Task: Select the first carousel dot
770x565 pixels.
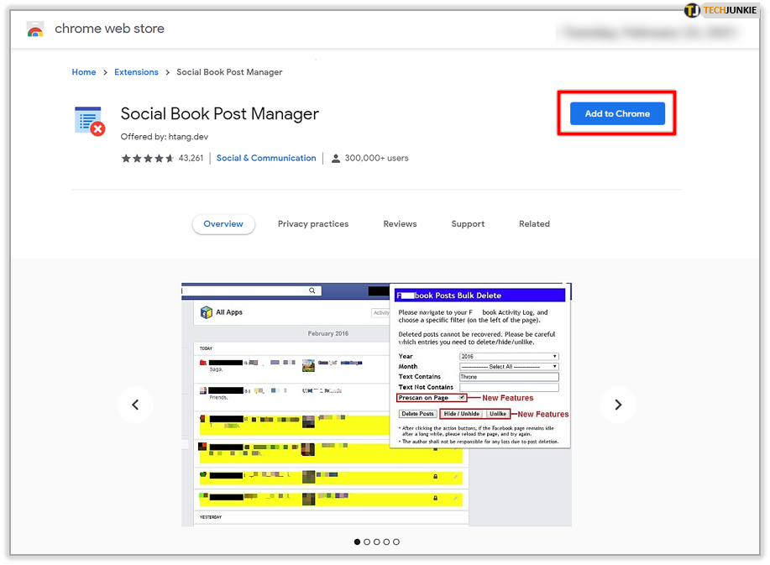Action: [x=357, y=541]
